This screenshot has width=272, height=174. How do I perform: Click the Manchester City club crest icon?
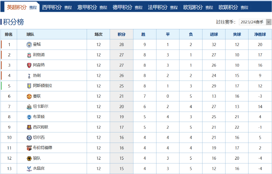[x=29, y=44]
